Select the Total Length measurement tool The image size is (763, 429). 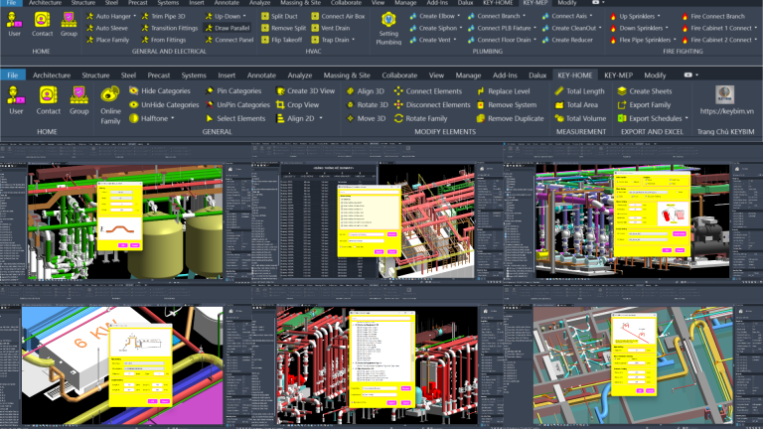[x=580, y=91]
